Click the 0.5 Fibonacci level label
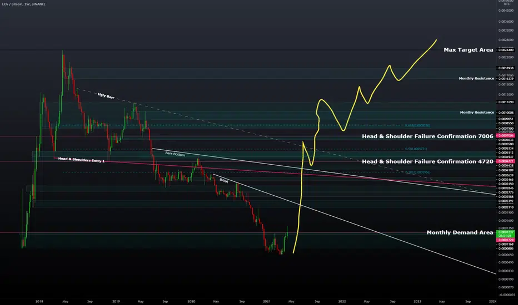Viewport: 518px width, 305px height. click(x=416, y=149)
